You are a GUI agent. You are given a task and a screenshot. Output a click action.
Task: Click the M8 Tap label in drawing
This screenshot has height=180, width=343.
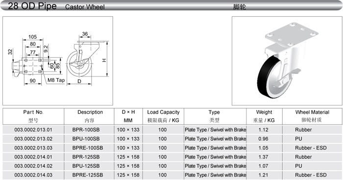pyautogui.click(x=56, y=80)
